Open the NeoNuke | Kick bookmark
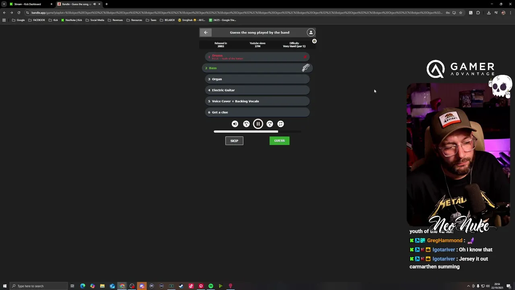515x290 pixels. 72,20
